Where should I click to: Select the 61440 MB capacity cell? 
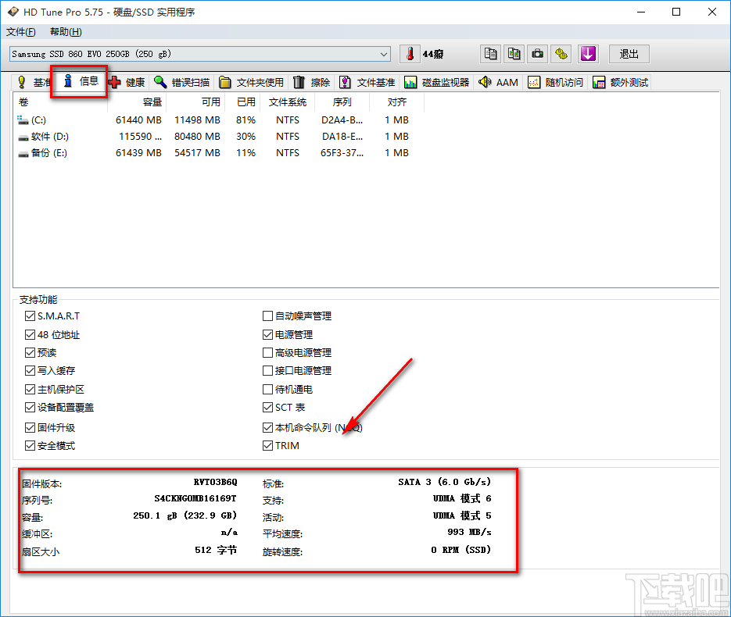[138, 120]
